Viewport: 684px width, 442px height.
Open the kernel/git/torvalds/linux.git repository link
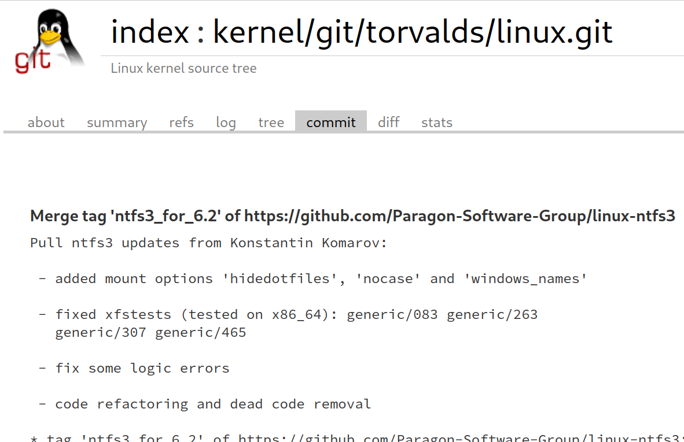tap(413, 31)
